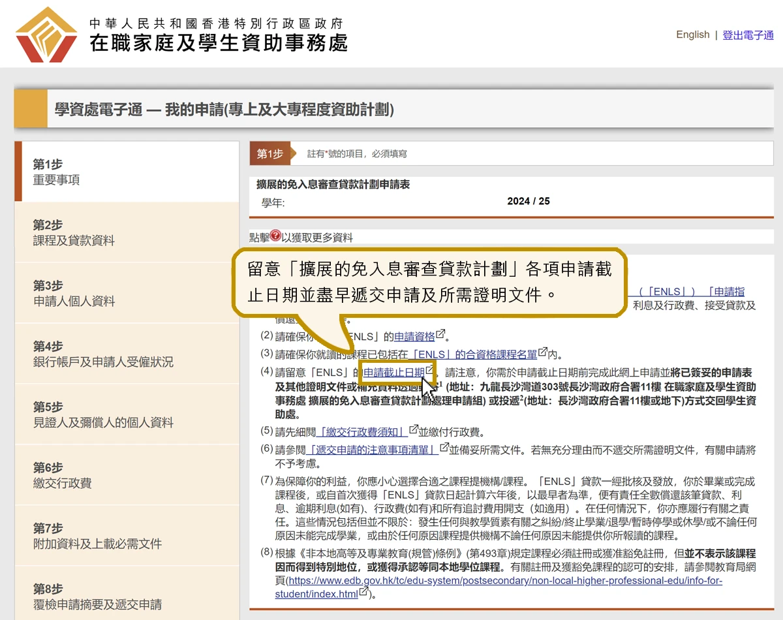Select 第1步 重要事項 in sidebar
This screenshot has height=620, width=783.
pos(127,172)
